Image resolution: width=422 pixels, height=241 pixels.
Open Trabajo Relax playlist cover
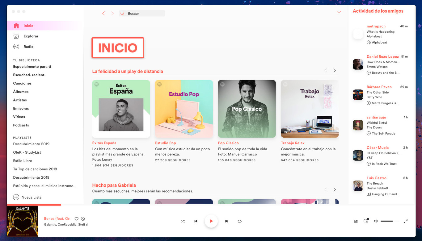click(310, 109)
